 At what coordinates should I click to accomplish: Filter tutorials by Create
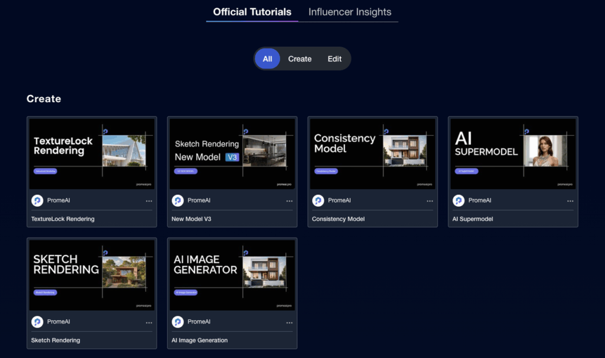tap(300, 59)
